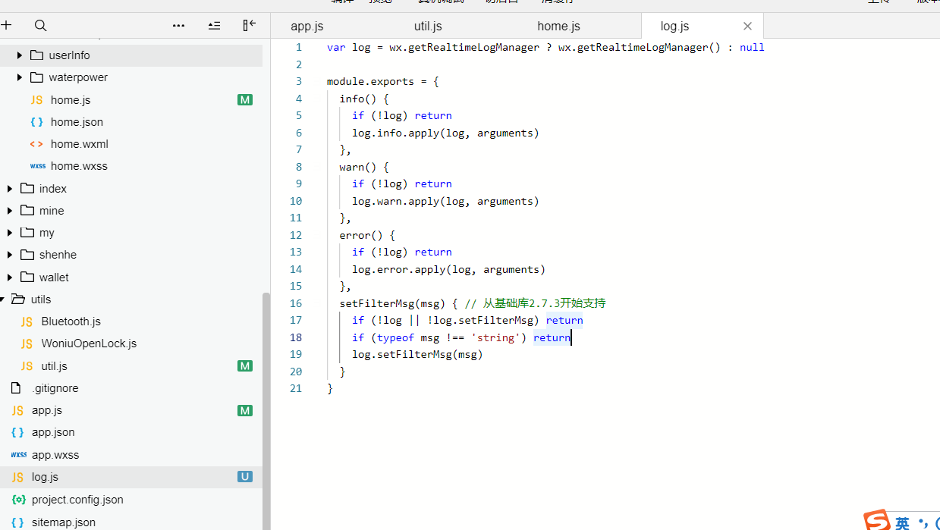
Task: Click the open folder icon of utils
Action: click(x=19, y=299)
